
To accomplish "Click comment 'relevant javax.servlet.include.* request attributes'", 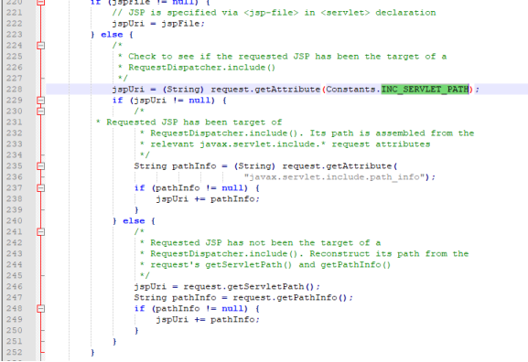I will coord(290,144).
